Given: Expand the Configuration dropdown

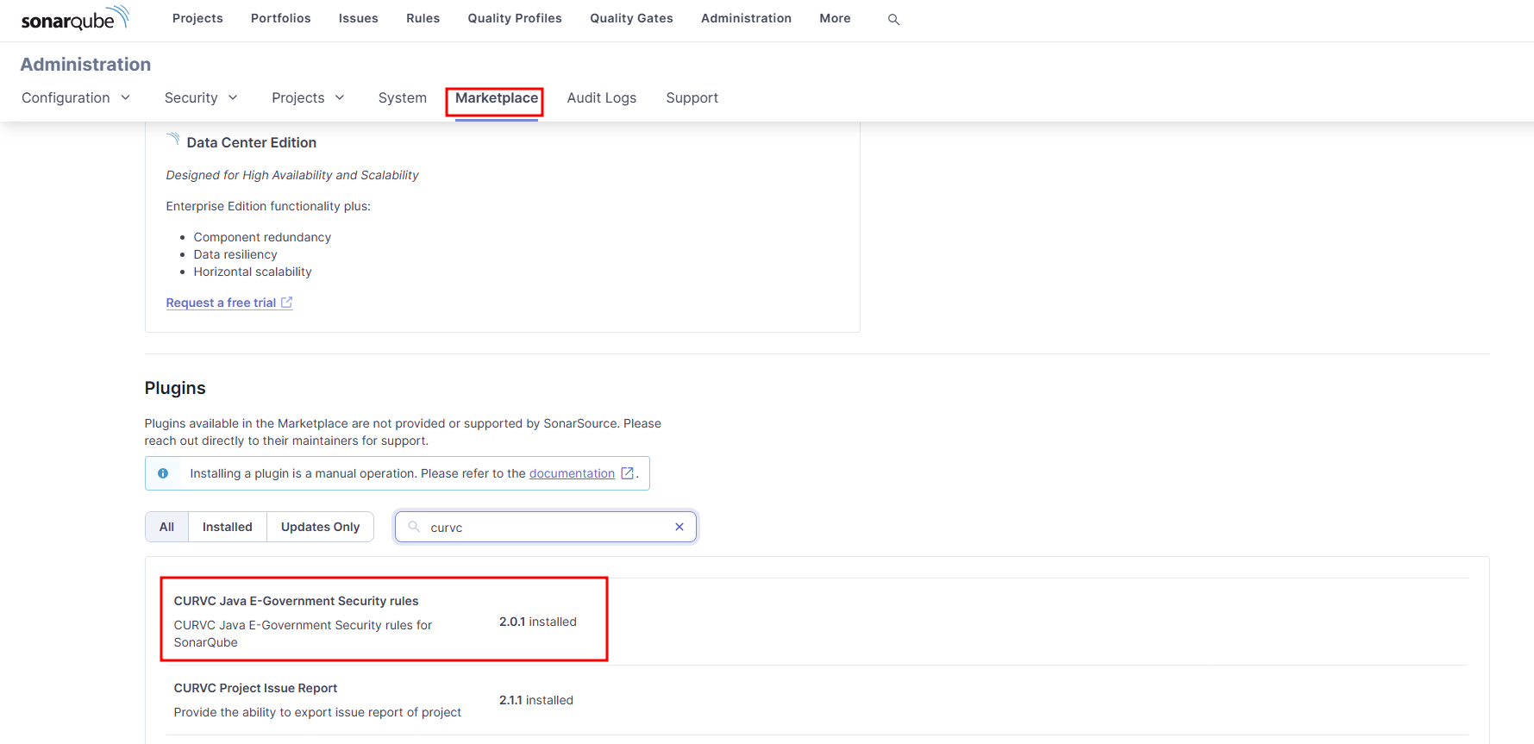Looking at the screenshot, I should 76,98.
